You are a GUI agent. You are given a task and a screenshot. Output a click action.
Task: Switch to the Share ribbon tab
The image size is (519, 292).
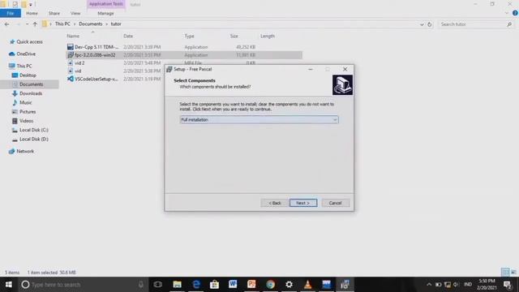[54, 13]
